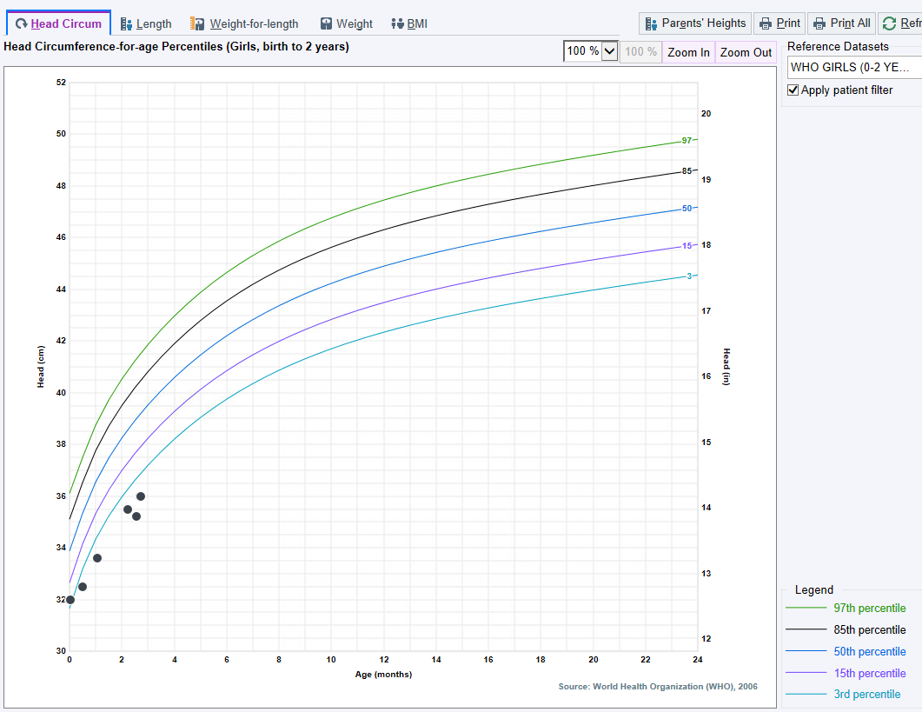Click the green Refresh arrows icon
Viewport: 922px width, 712px height.
point(889,23)
